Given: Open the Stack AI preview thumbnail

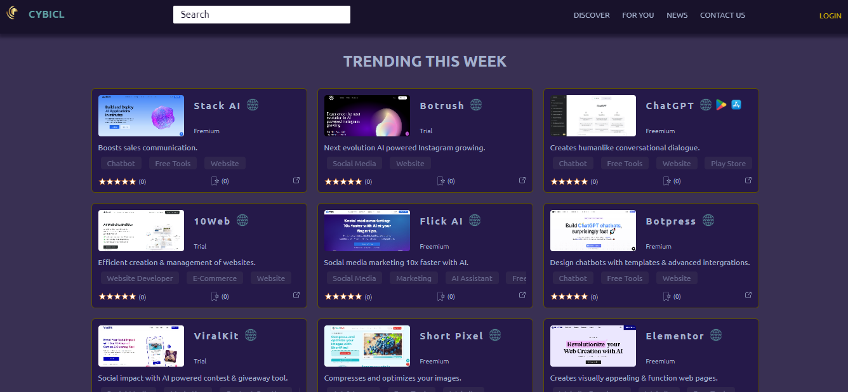Looking at the screenshot, I should click(141, 115).
